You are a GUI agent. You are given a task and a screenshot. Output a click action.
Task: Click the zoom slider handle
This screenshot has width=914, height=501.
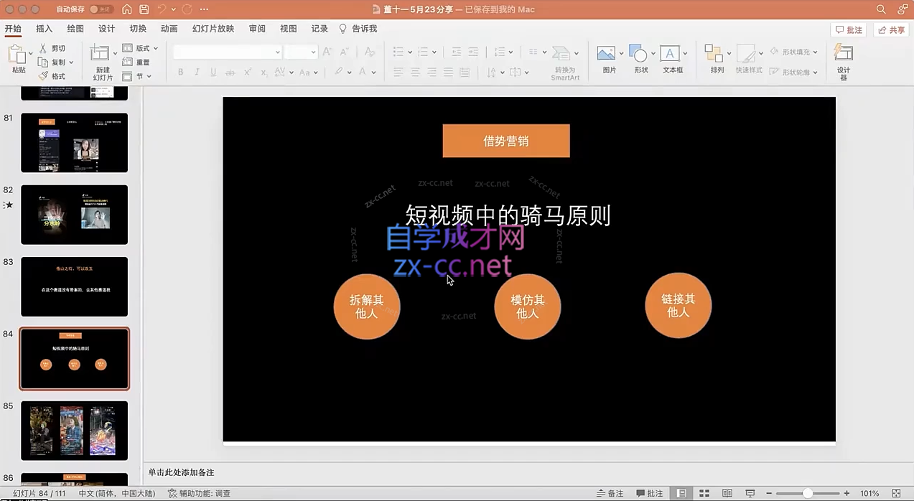click(x=808, y=493)
